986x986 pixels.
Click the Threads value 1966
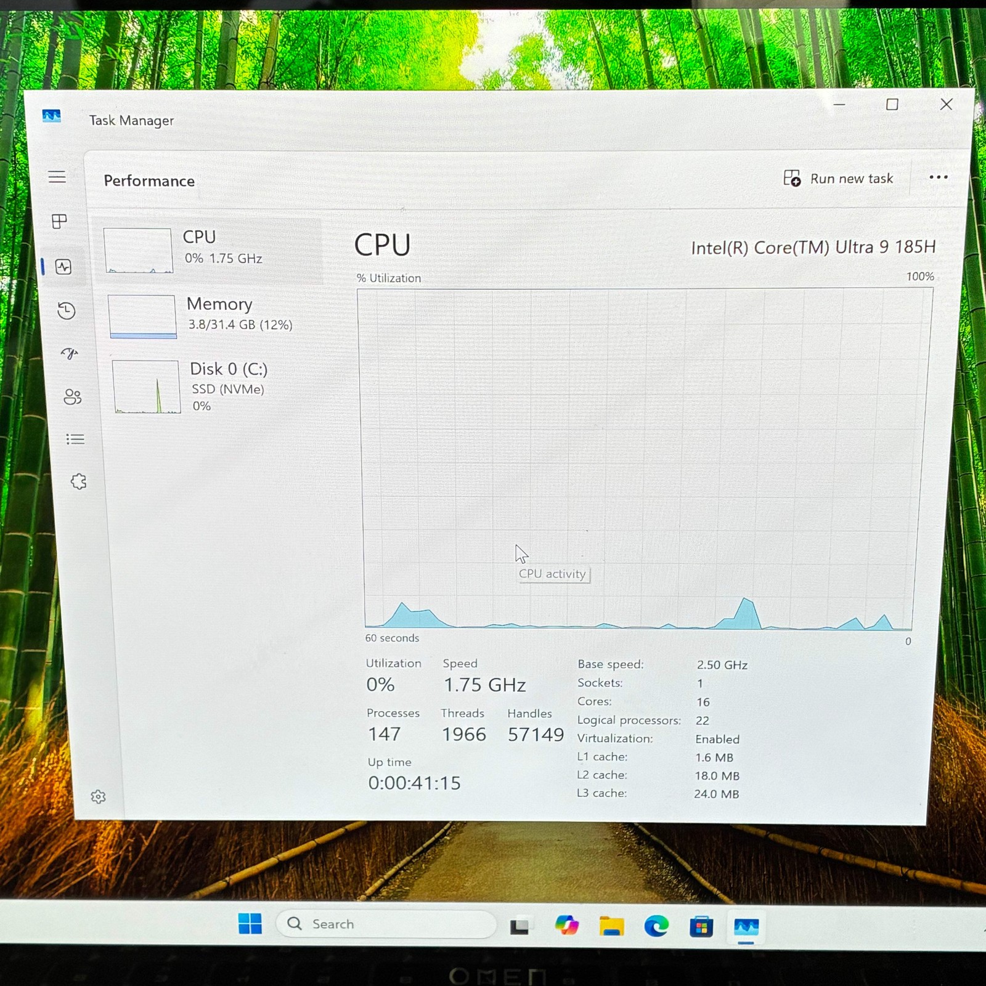pyautogui.click(x=463, y=734)
